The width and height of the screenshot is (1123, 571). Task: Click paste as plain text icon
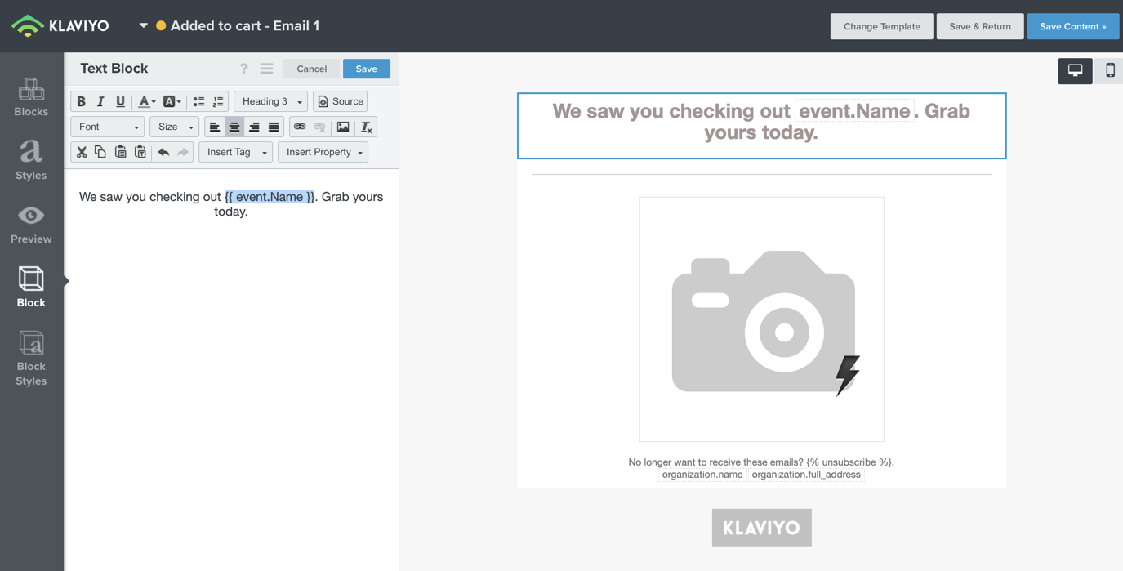pos(140,152)
